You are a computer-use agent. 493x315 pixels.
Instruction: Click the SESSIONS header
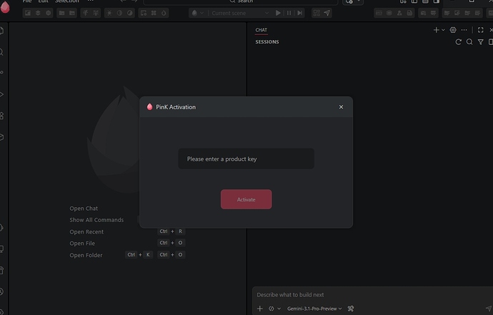pyautogui.click(x=267, y=42)
